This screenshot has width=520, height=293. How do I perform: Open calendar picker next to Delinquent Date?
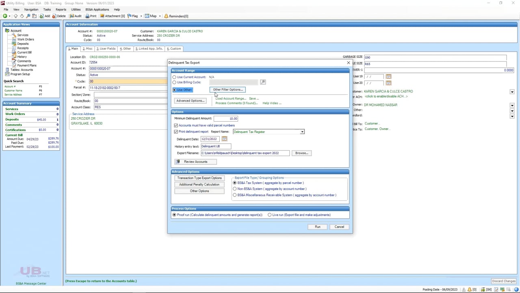pyautogui.click(x=224, y=139)
